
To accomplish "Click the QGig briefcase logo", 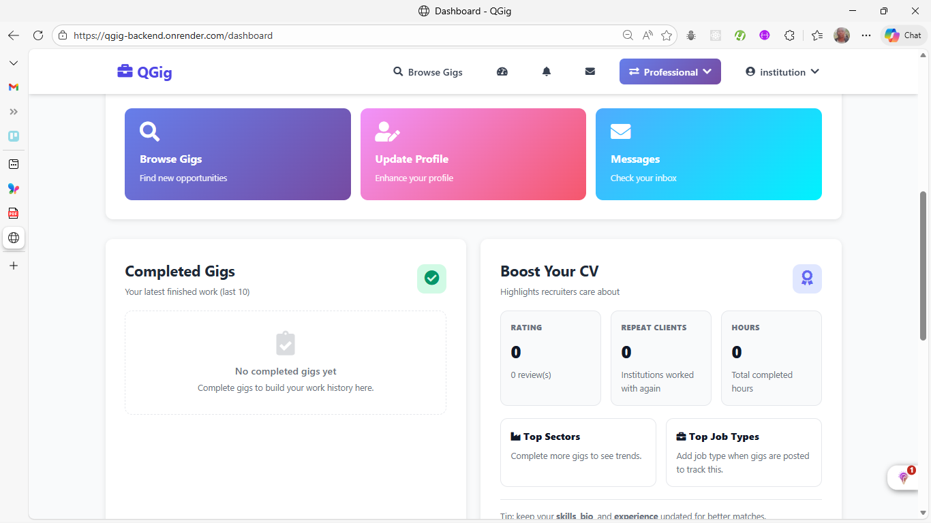I will (144, 72).
